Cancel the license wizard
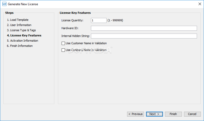This screenshot has width=204, height=121. point(192,114)
